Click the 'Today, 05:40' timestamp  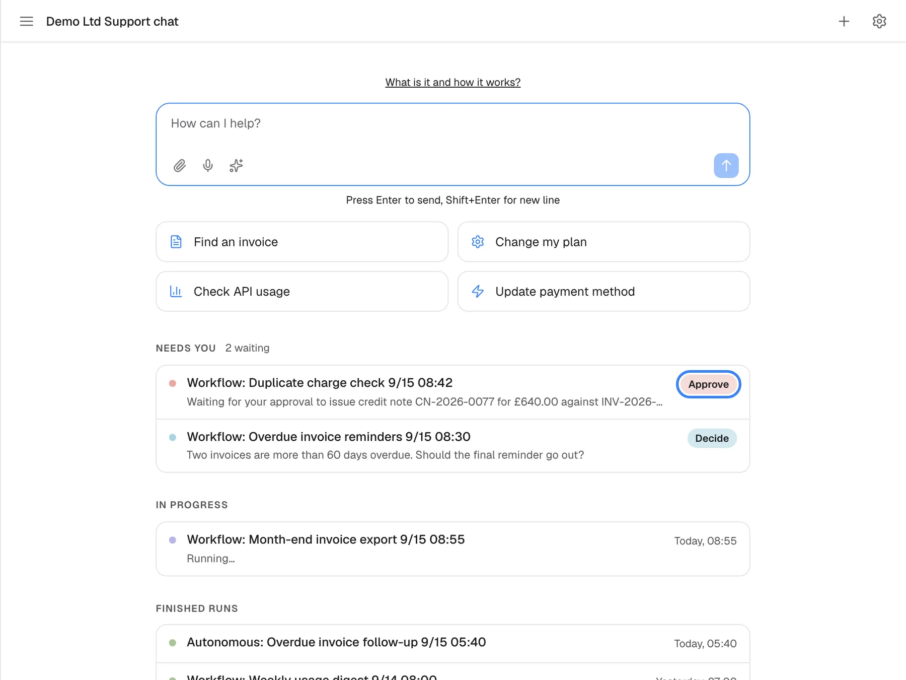point(705,644)
